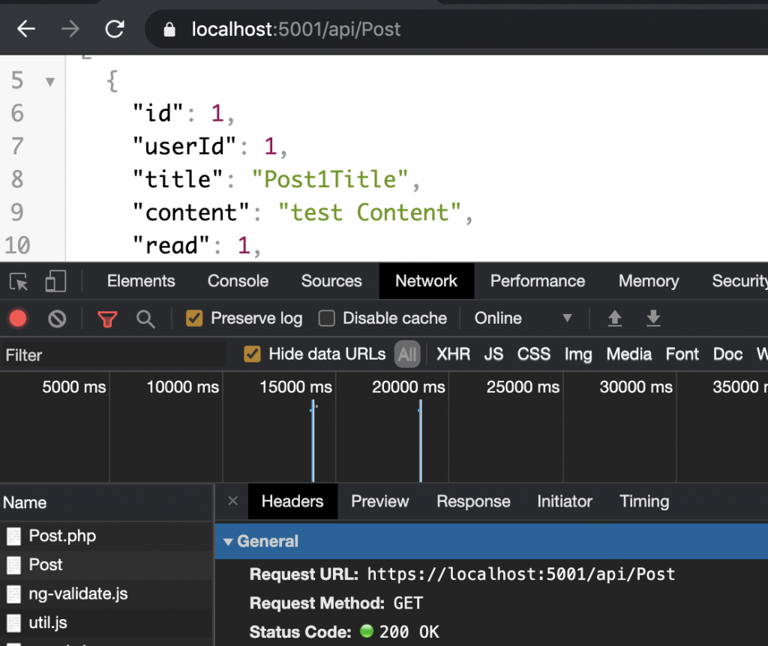Image resolution: width=768 pixels, height=646 pixels.
Task: Type in the network Filter field
Action: pyautogui.click(x=112, y=354)
